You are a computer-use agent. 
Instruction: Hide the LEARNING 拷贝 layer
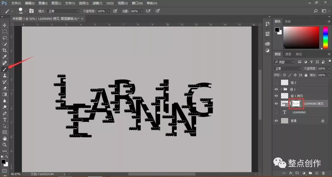coord(276,104)
